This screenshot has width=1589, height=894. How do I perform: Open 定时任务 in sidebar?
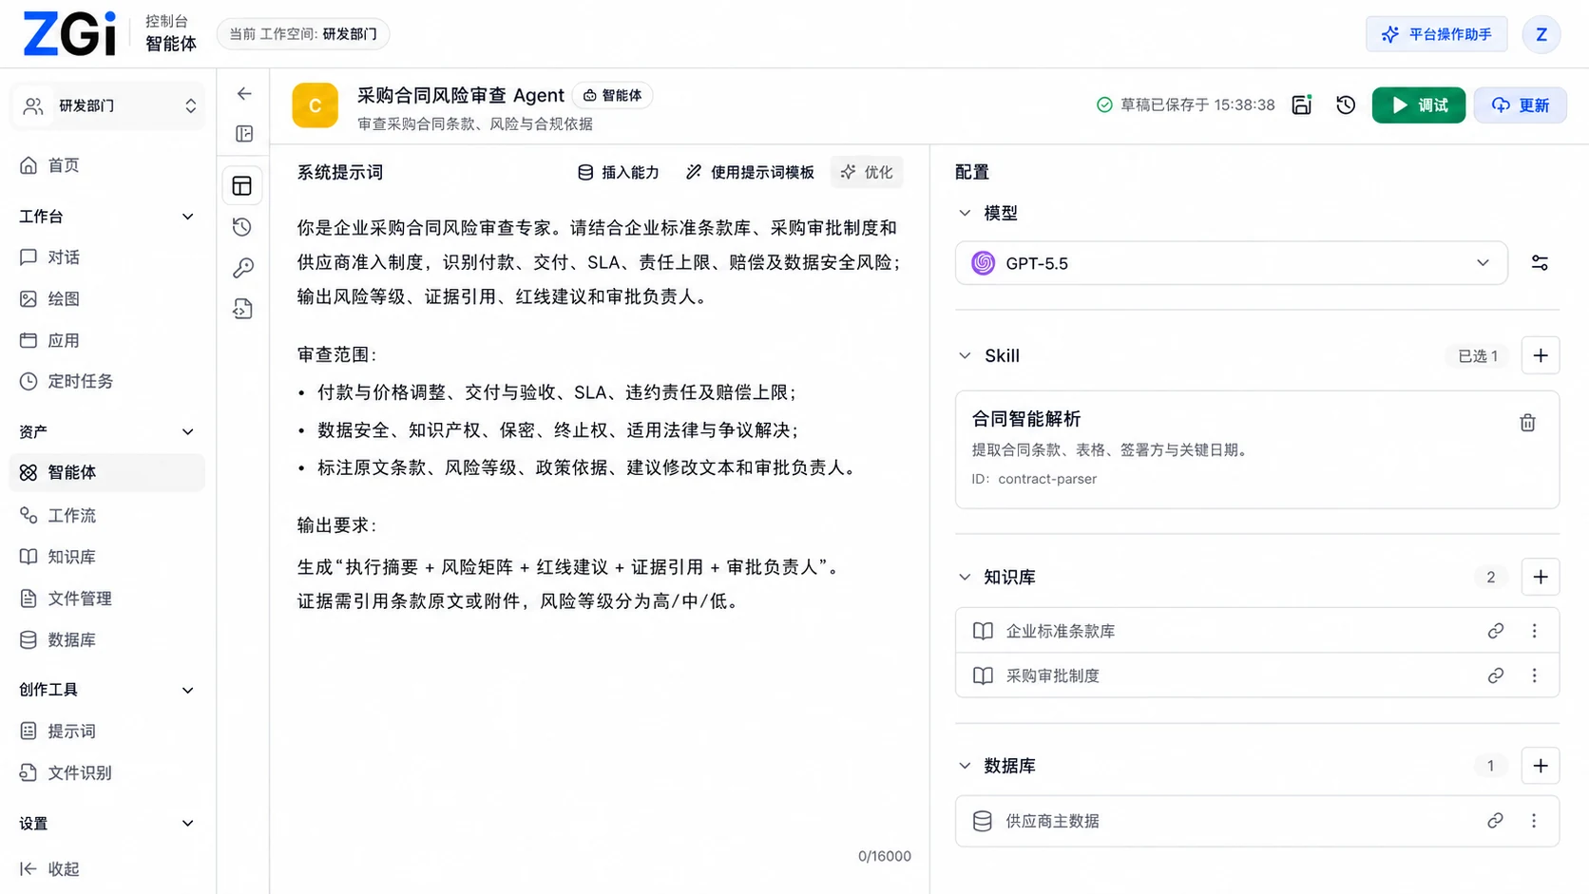tap(106, 381)
